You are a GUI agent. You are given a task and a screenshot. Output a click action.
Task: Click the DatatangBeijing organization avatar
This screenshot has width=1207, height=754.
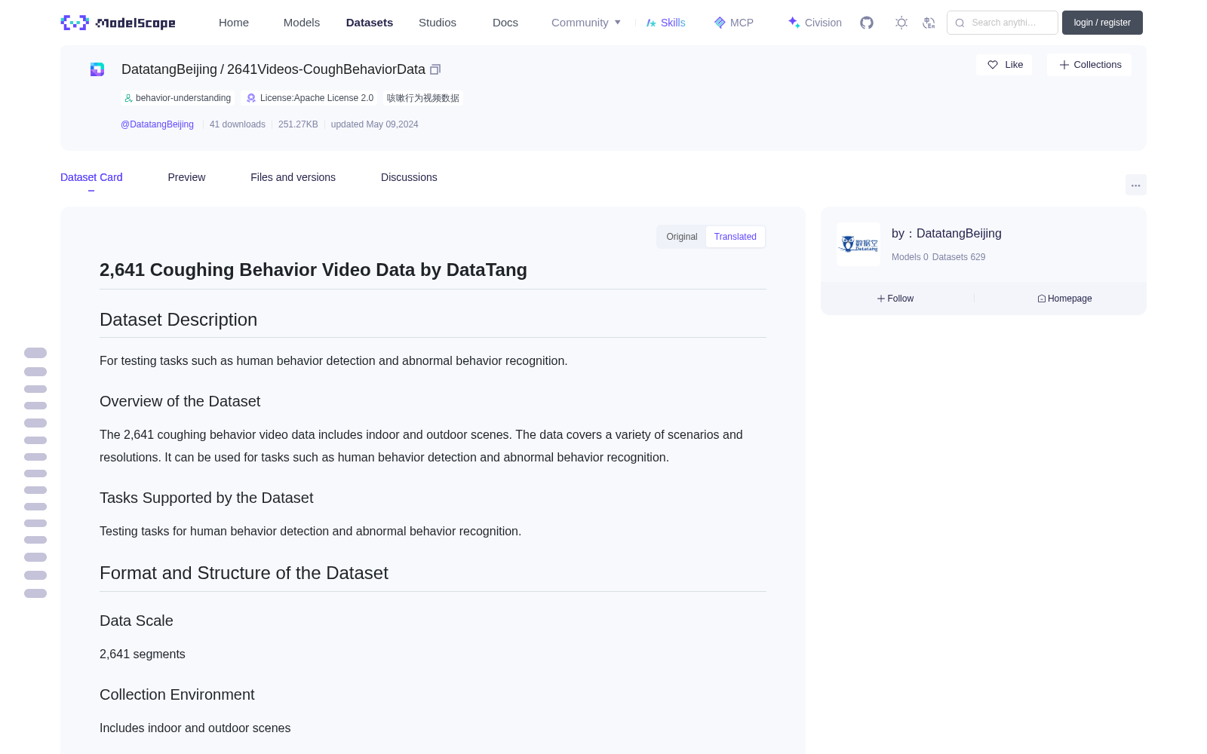(x=858, y=244)
